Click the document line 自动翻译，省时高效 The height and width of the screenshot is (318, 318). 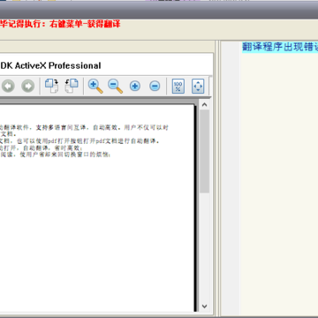click(42, 148)
